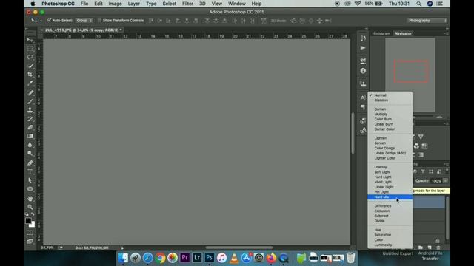The image size is (474, 266).
Task: Click the 34,79% zoom level field
Action: pyautogui.click(x=47, y=248)
